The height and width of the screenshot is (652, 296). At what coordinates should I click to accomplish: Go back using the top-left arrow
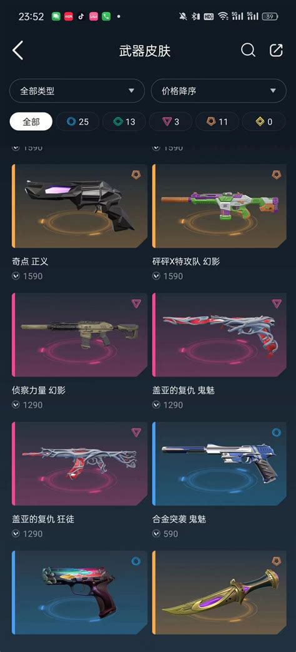coord(17,51)
